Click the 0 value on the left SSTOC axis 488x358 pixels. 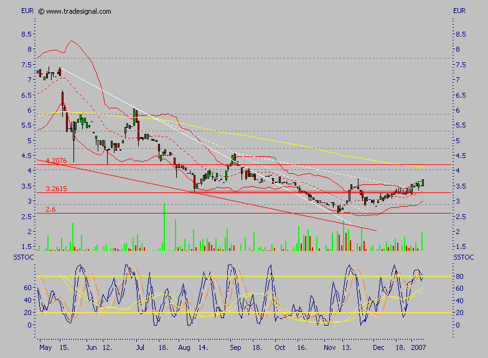[x=30, y=325]
